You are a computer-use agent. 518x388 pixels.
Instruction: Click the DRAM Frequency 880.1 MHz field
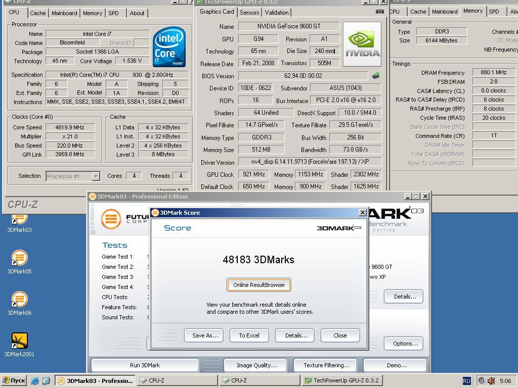pos(494,72)
